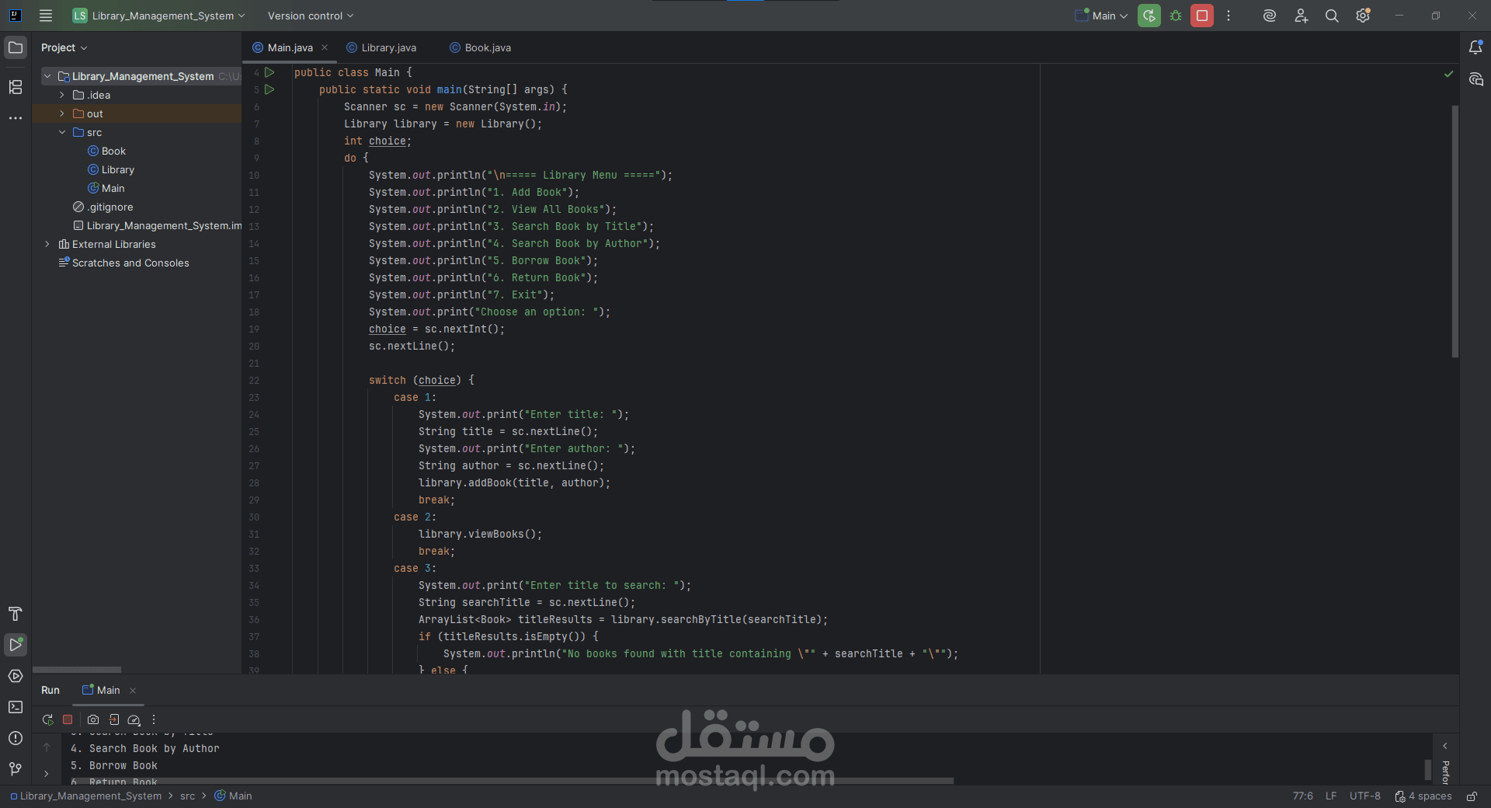Screen dimensions: 1491x808
Task: Collapse the Library_Management_System root folder
Action: (x=47, y=76)
